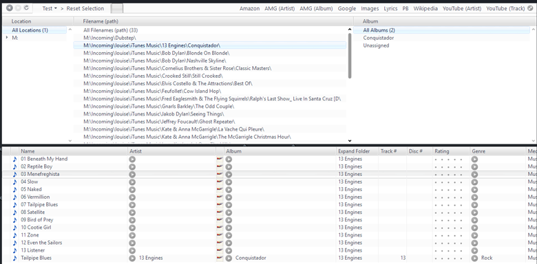Viewport: 537px width, 264px height.
Task: Click the Artist arrow icon next to 13 Engines
Action: tap(132, 258)
